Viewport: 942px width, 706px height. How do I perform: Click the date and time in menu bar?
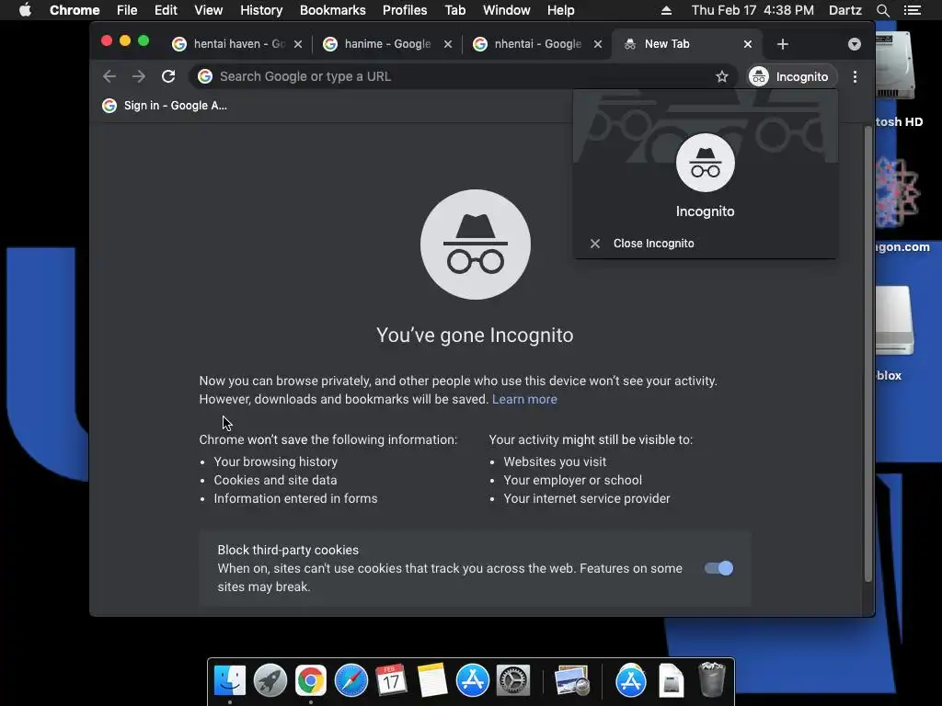[x=752, y=10]
